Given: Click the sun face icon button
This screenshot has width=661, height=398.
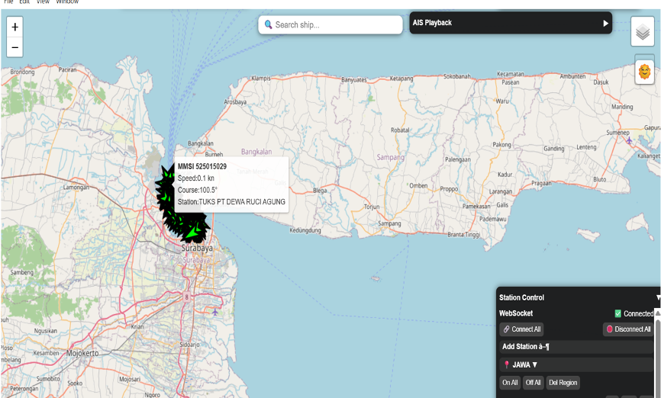Looking at the screenshot, I should pyautogui.click(x=644, y=72).
